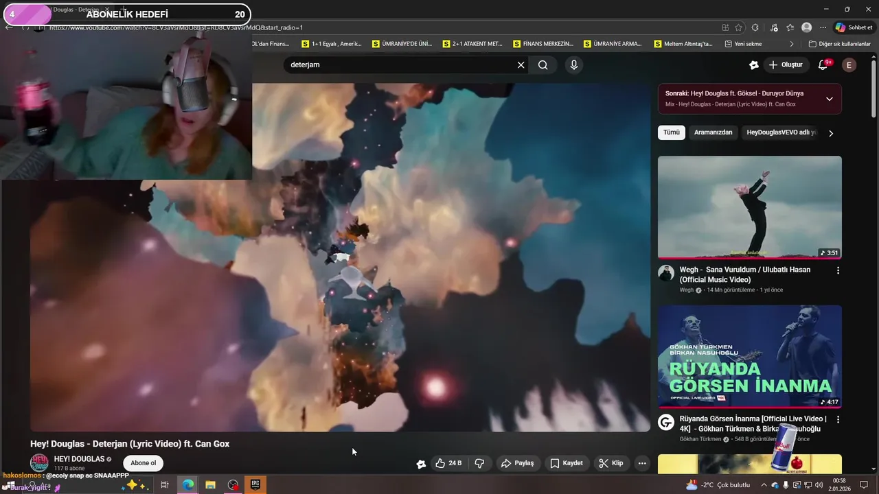Image resolution: width=879 pixels, height=494 pixels.
Task: Show more filter chips with right arrow
Action: click(x=831, y=133)
